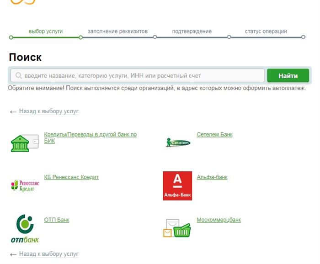Select the заполнение реквизитов step
Viewport: 320px width, 264px height.
click(118, 32)
